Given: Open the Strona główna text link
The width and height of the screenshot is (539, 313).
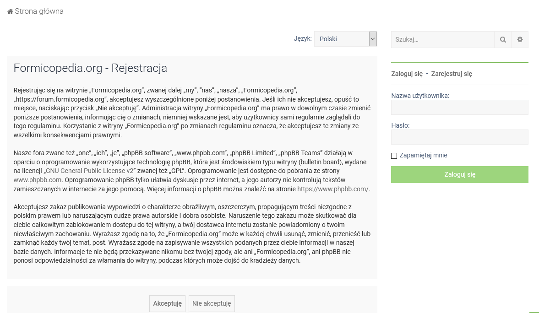Looking at the screenshot, I should 39,11.
